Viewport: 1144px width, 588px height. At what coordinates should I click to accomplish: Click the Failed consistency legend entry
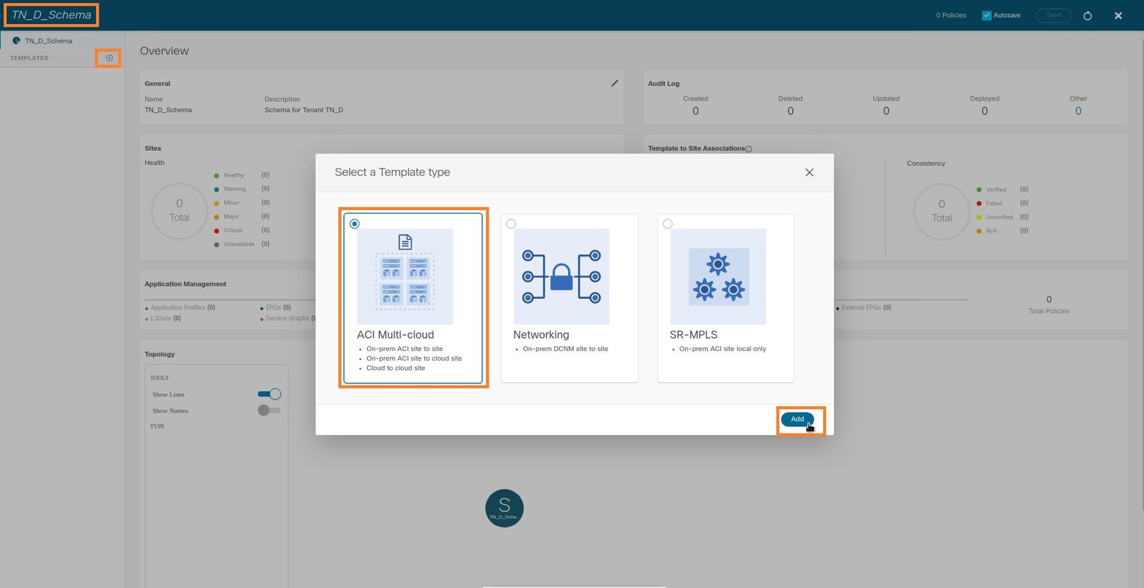pyautogui.click(x=1002, y=203)
